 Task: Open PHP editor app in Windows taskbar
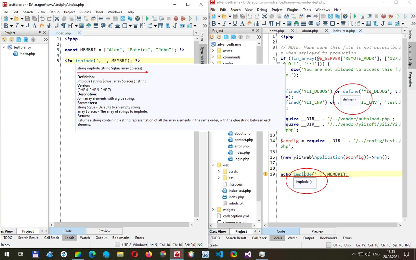pos(177,254)
